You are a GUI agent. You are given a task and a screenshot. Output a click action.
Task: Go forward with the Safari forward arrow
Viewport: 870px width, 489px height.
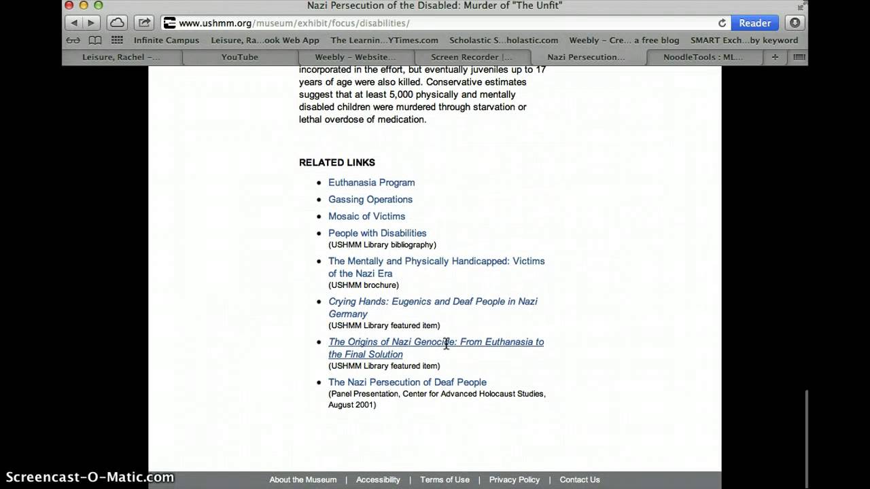pos(91,22)
